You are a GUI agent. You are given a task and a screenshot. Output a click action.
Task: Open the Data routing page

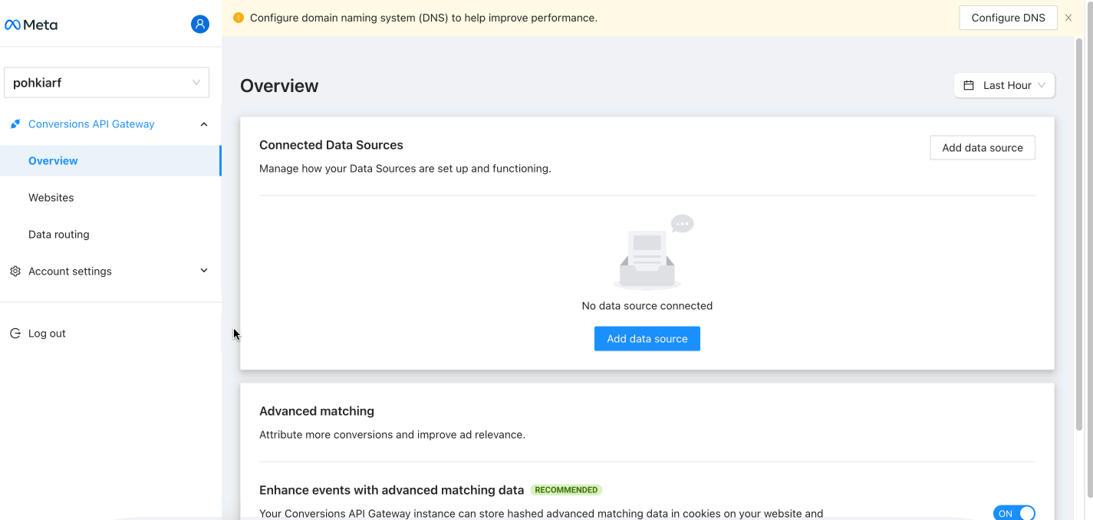pos(59,235)
